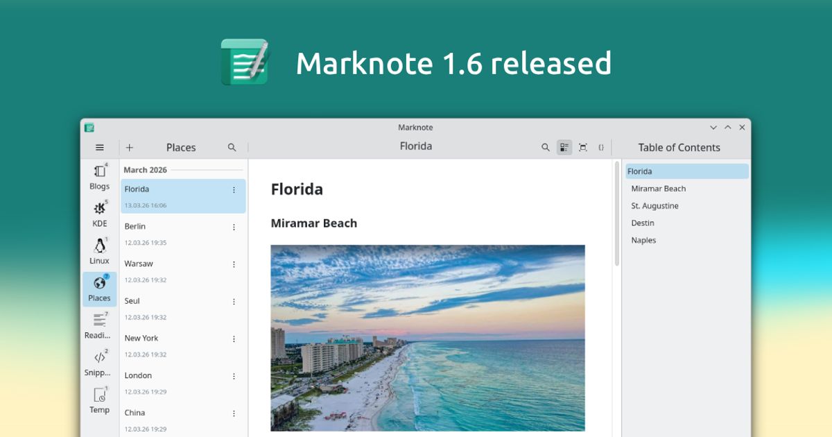Open options menu for Seul note

point(234,302)
